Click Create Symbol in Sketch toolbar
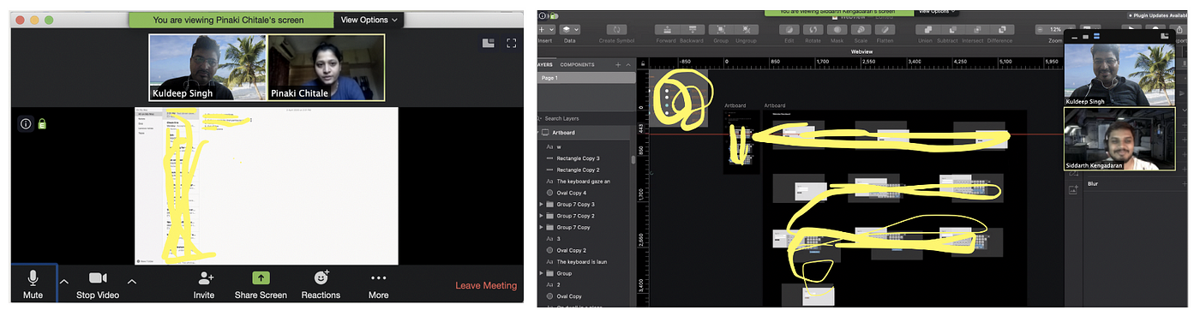 click(x=617, y=29)
